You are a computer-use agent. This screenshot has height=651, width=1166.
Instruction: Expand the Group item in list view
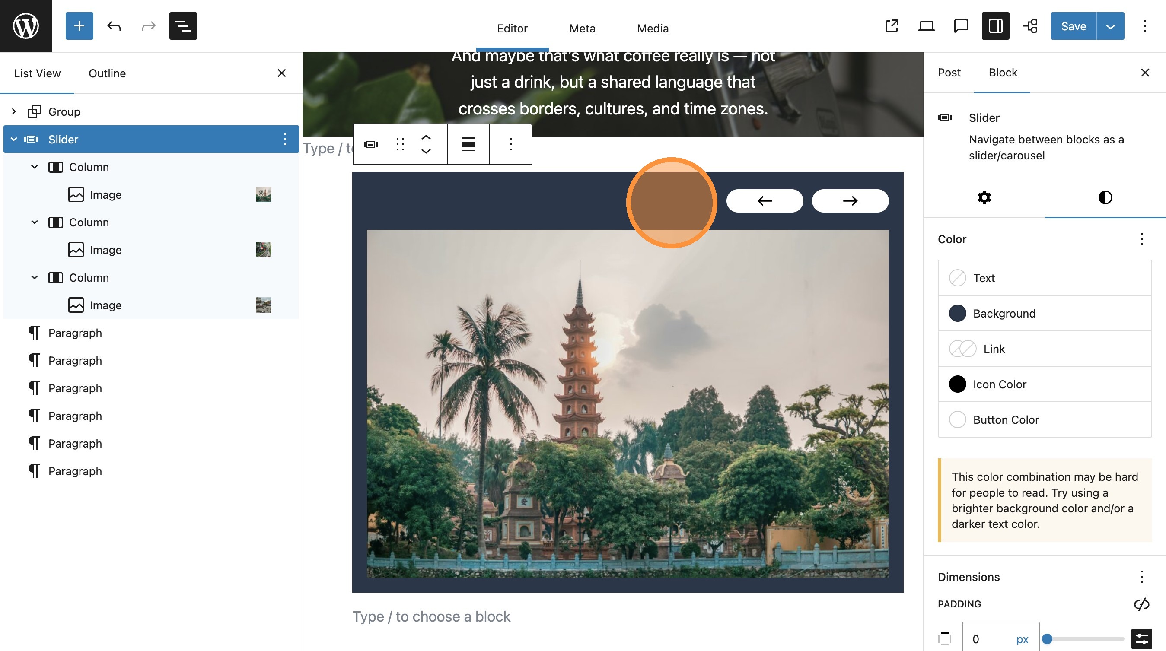[13, 111]
